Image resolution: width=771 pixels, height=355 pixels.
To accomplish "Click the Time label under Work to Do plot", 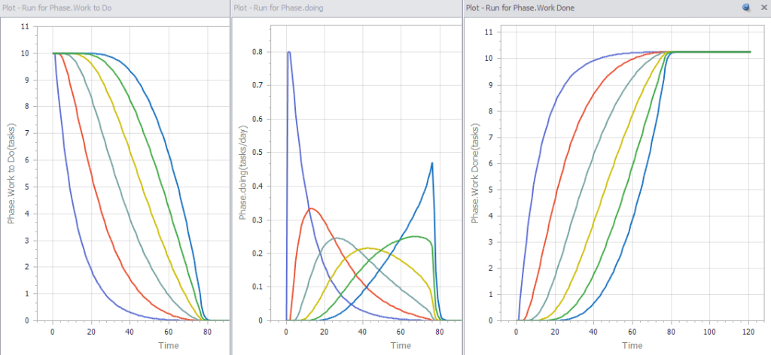I will click(169, 345).
